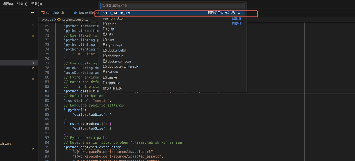Open docker-build task folder
This screenshot has width=355, height=161.
click(173, 51)
